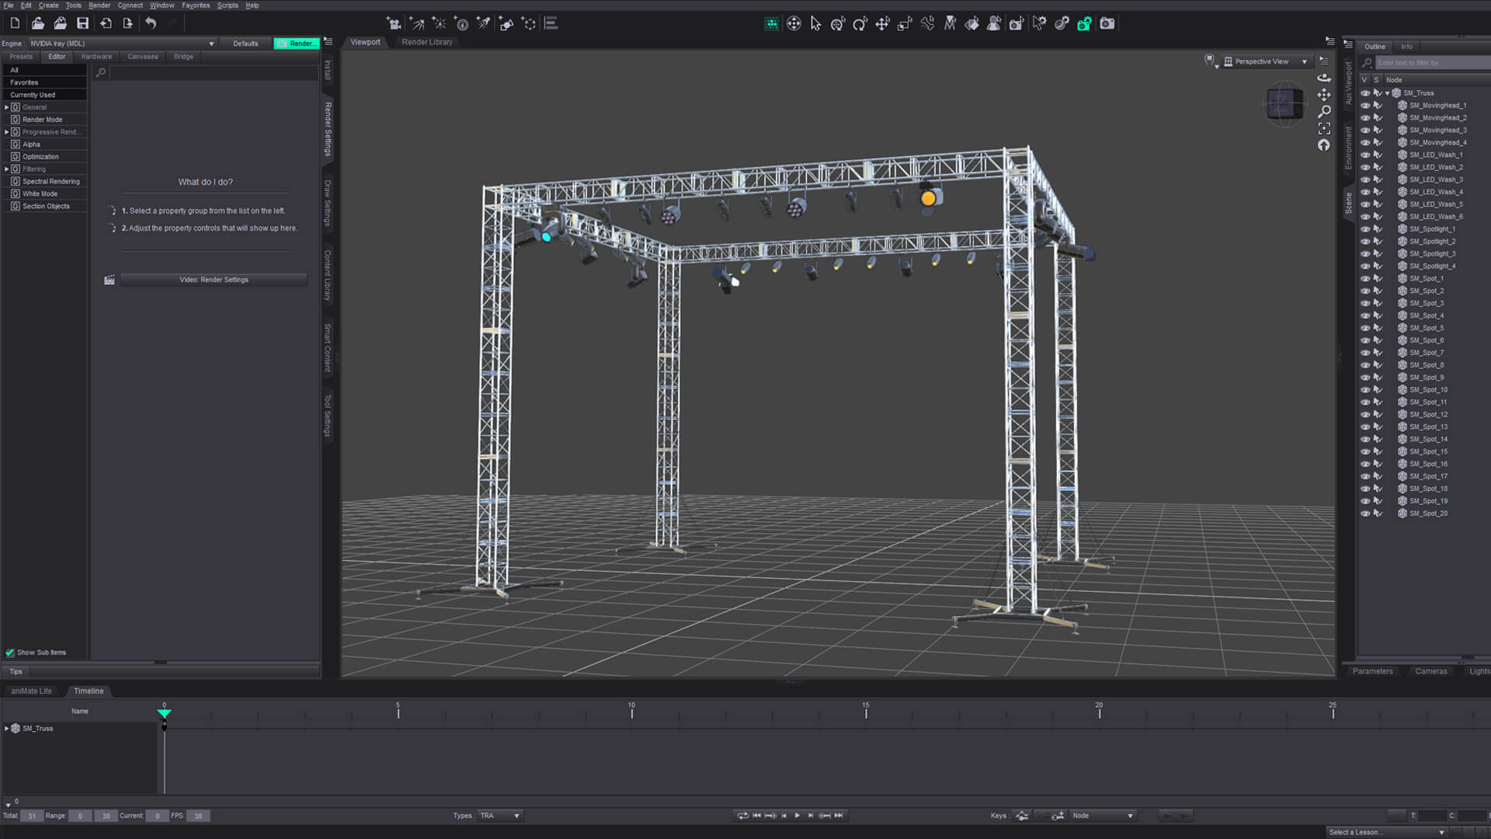Create new camera icon in toolbar

[394, 23]
